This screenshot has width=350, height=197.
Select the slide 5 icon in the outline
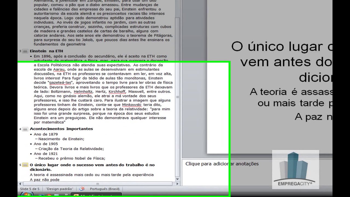coord(25,165)
